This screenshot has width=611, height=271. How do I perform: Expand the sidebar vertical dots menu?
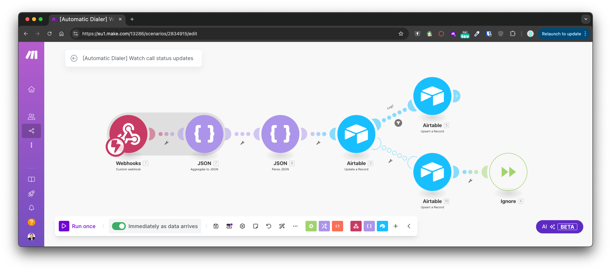31,145
